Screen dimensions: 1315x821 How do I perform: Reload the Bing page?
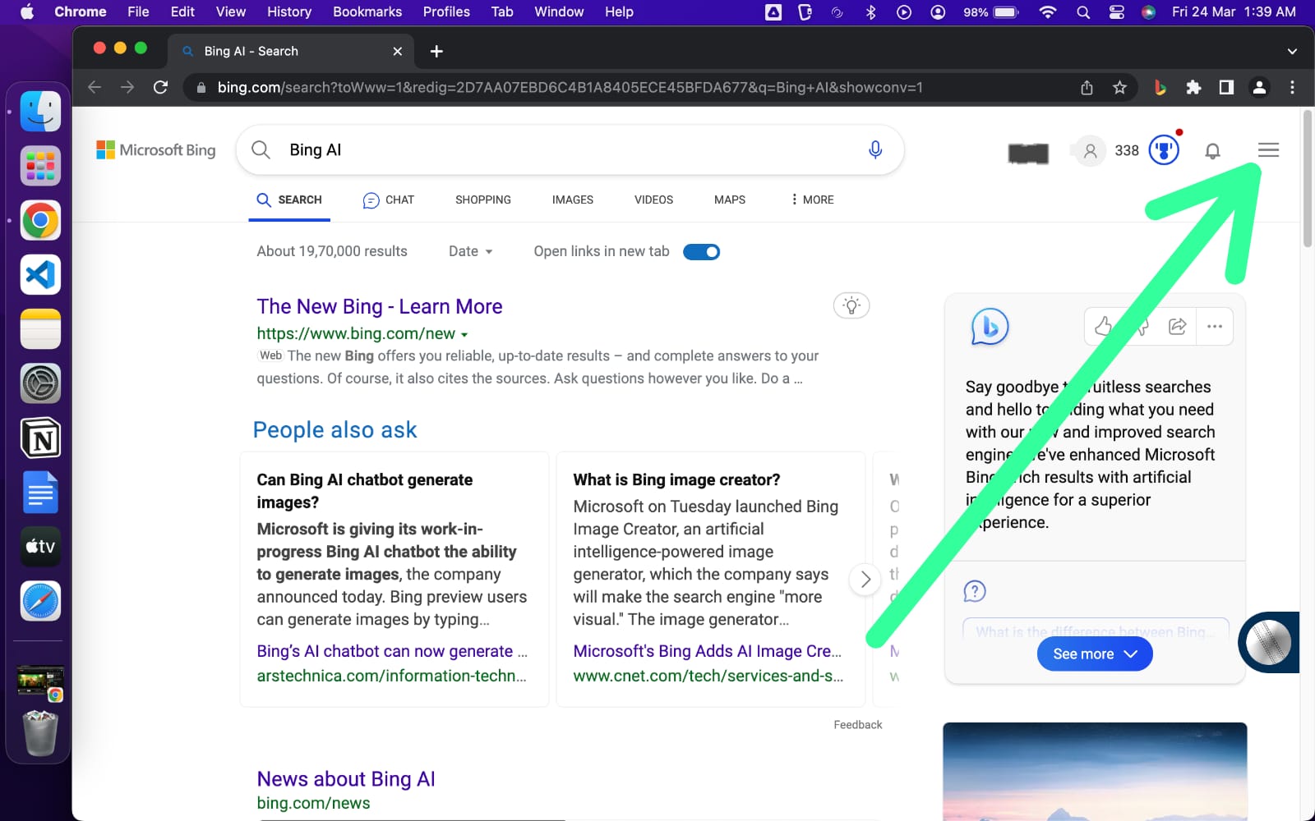(x=161, y=87)
